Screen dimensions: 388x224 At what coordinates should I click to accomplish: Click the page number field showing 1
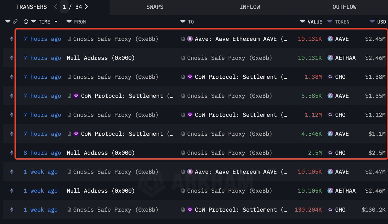click(x=64, y=7)
